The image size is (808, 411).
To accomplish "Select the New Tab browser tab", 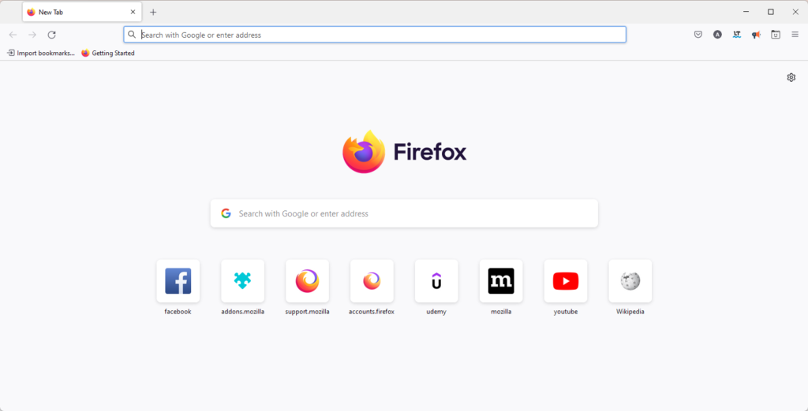I will pyautogui.click(x=82, y=12).
